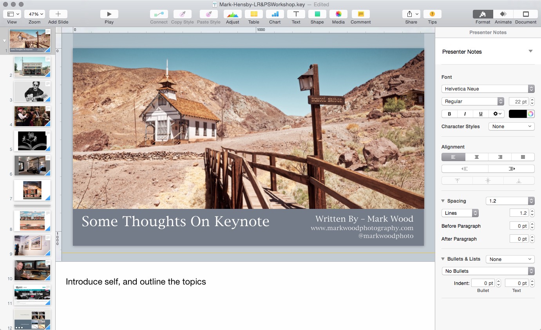Decrease text indent level
The height and width of the screenshot is (330, 541).
pyautogui.click(x=465, y=169)
